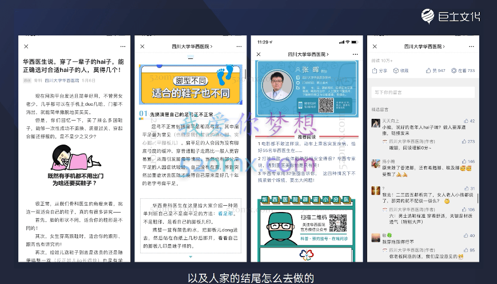Tap the yellow 脚型不同 banner image
This screenshot has height=284, width=497.
pos(190,85)
